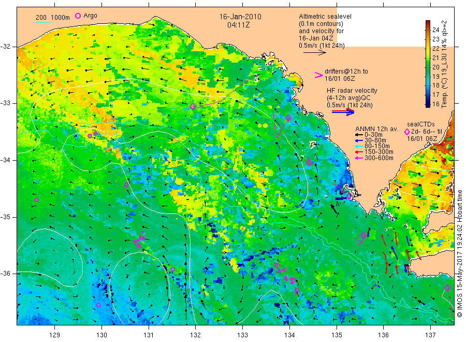Click the 130 longitude axis label

click(x=101, y=335)
